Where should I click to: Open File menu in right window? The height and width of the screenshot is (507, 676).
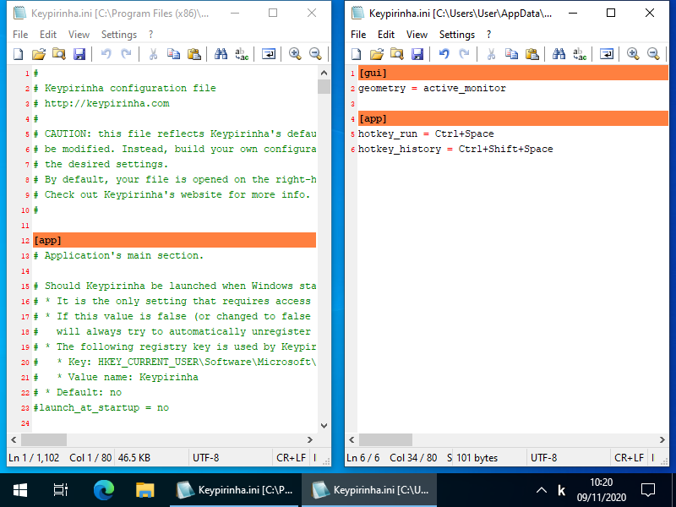(x=358, y=35)
